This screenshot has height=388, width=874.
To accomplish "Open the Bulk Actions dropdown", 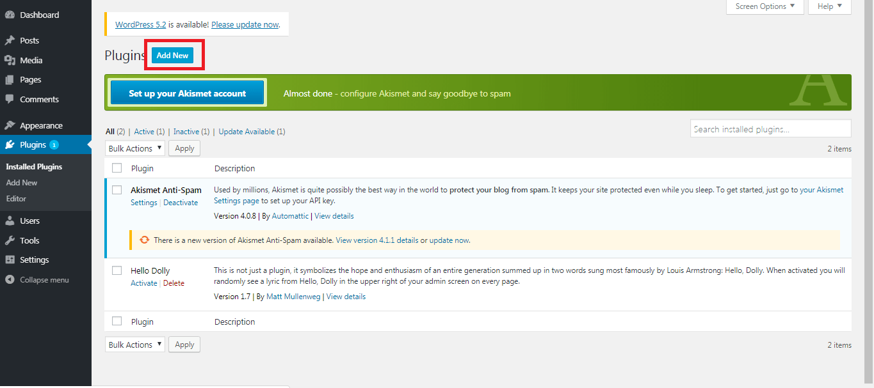I will [x=134, y=148].
